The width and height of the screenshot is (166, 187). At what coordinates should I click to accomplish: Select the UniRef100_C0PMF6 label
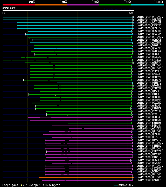149,71
